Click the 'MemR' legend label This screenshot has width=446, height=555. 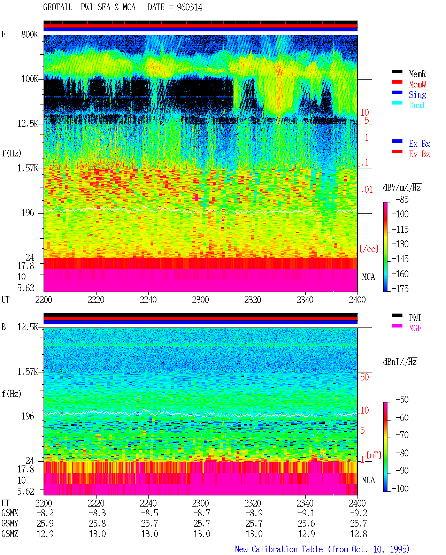417,74
